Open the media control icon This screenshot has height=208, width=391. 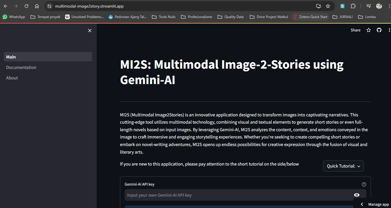369,6
